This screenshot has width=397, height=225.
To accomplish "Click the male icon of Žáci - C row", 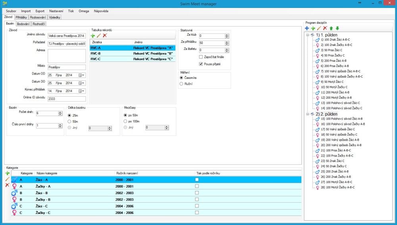I will (x=14, y=206).
